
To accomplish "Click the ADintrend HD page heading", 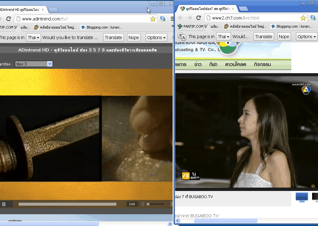I will (87, 50).
